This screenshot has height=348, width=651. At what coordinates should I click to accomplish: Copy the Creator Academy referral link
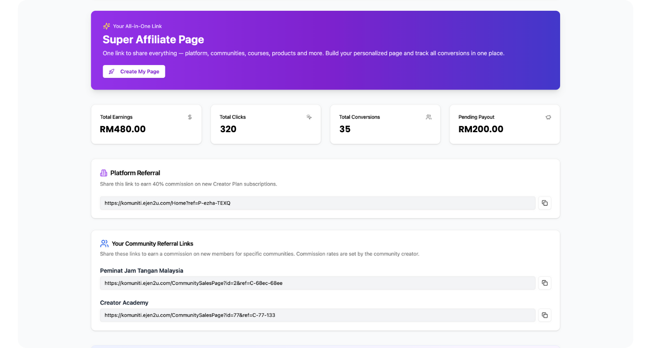544,315
